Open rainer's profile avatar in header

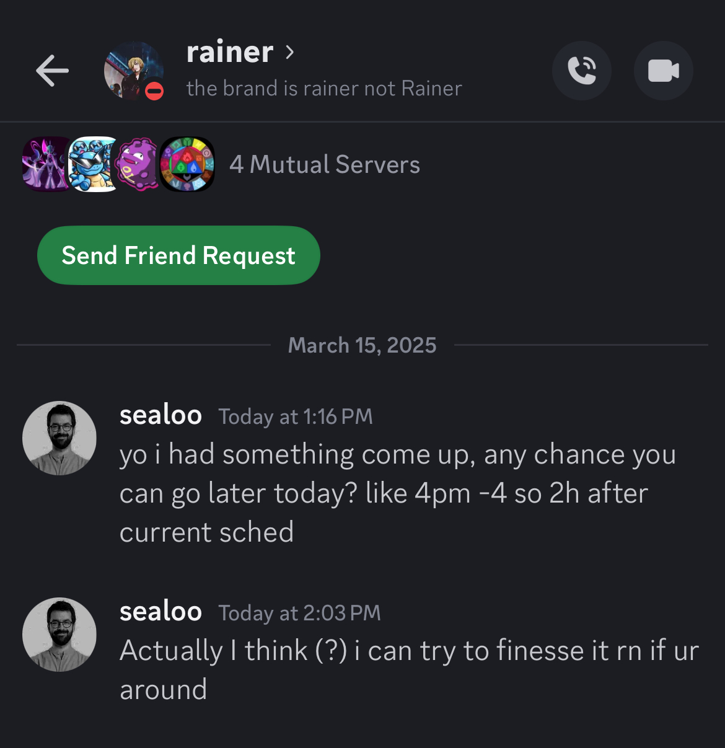point(133,71)
